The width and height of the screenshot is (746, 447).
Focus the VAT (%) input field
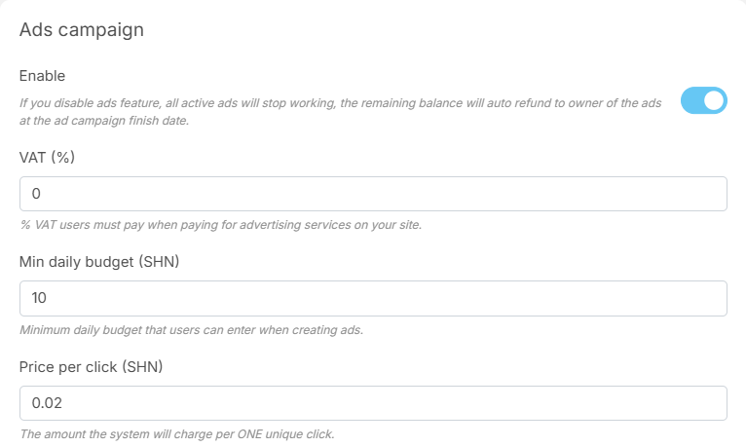coord(373,194)
